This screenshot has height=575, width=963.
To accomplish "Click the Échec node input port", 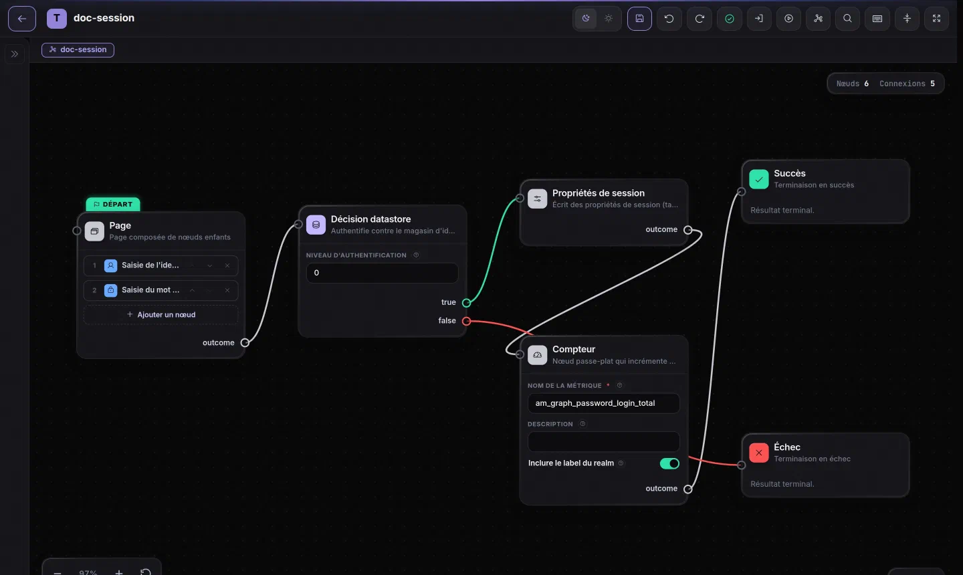I will pyautogui.click(x=741, y=465).
